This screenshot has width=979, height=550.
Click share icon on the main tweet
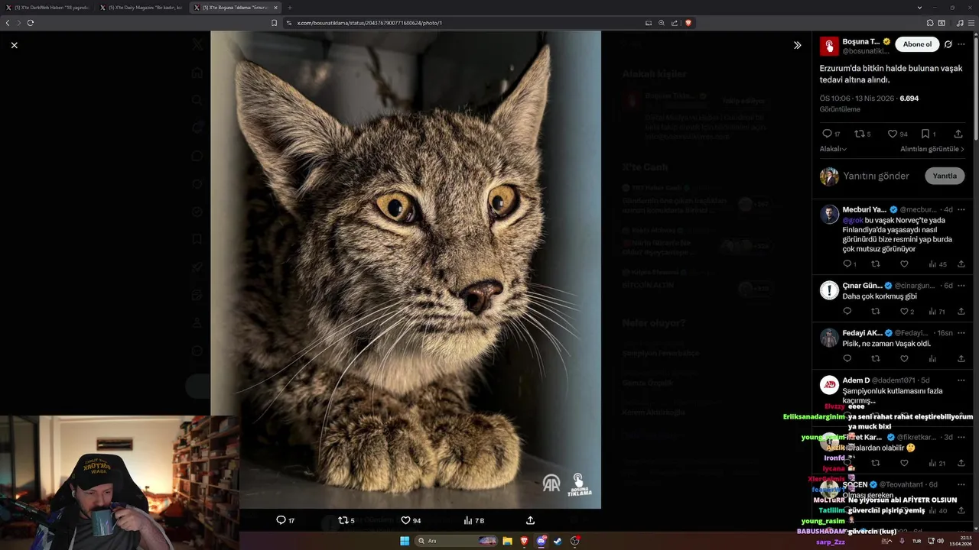click(x=958, y=134)
